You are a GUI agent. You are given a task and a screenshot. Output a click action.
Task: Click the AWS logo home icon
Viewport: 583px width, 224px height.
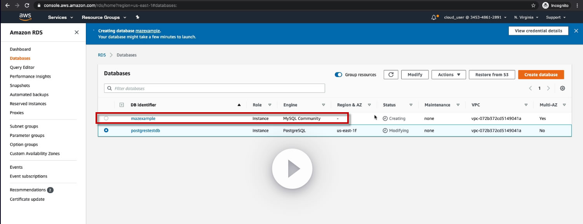[25, 17]
